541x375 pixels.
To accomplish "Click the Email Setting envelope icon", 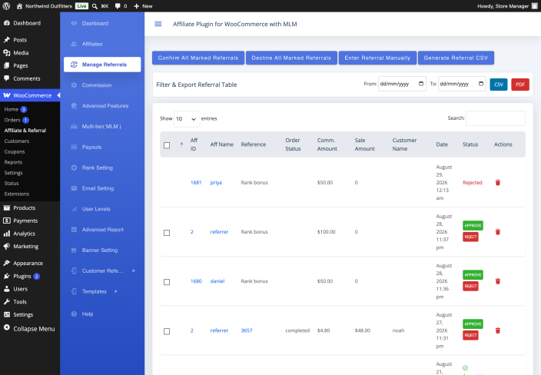I will (74, 188).
